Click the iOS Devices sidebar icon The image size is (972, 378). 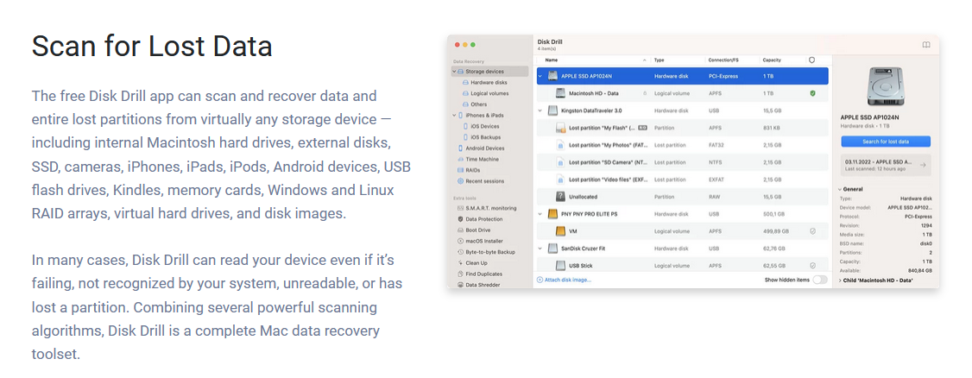(465, 126)
